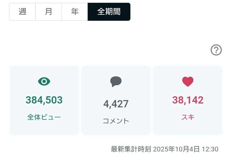The height and width of the screenshot is (154, 232).
Task: Open the help question mark icon
Action: pyautogui.click(x=216, y=50)
